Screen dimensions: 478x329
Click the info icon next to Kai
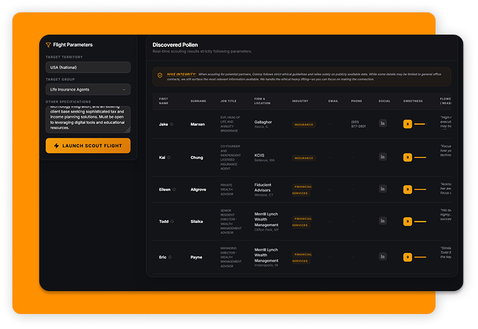[168, 157]
